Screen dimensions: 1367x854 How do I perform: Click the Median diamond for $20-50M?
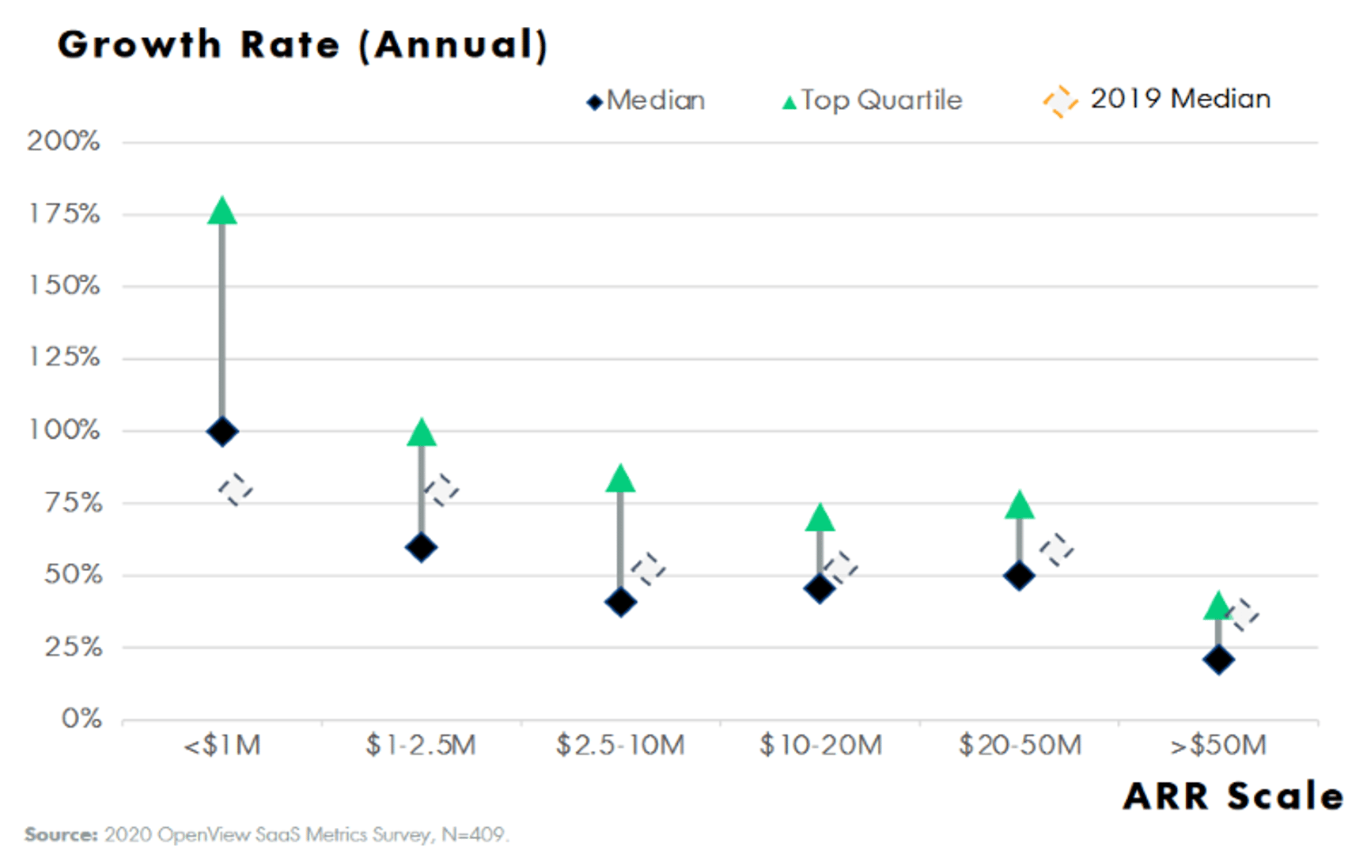click(1019, 576)
